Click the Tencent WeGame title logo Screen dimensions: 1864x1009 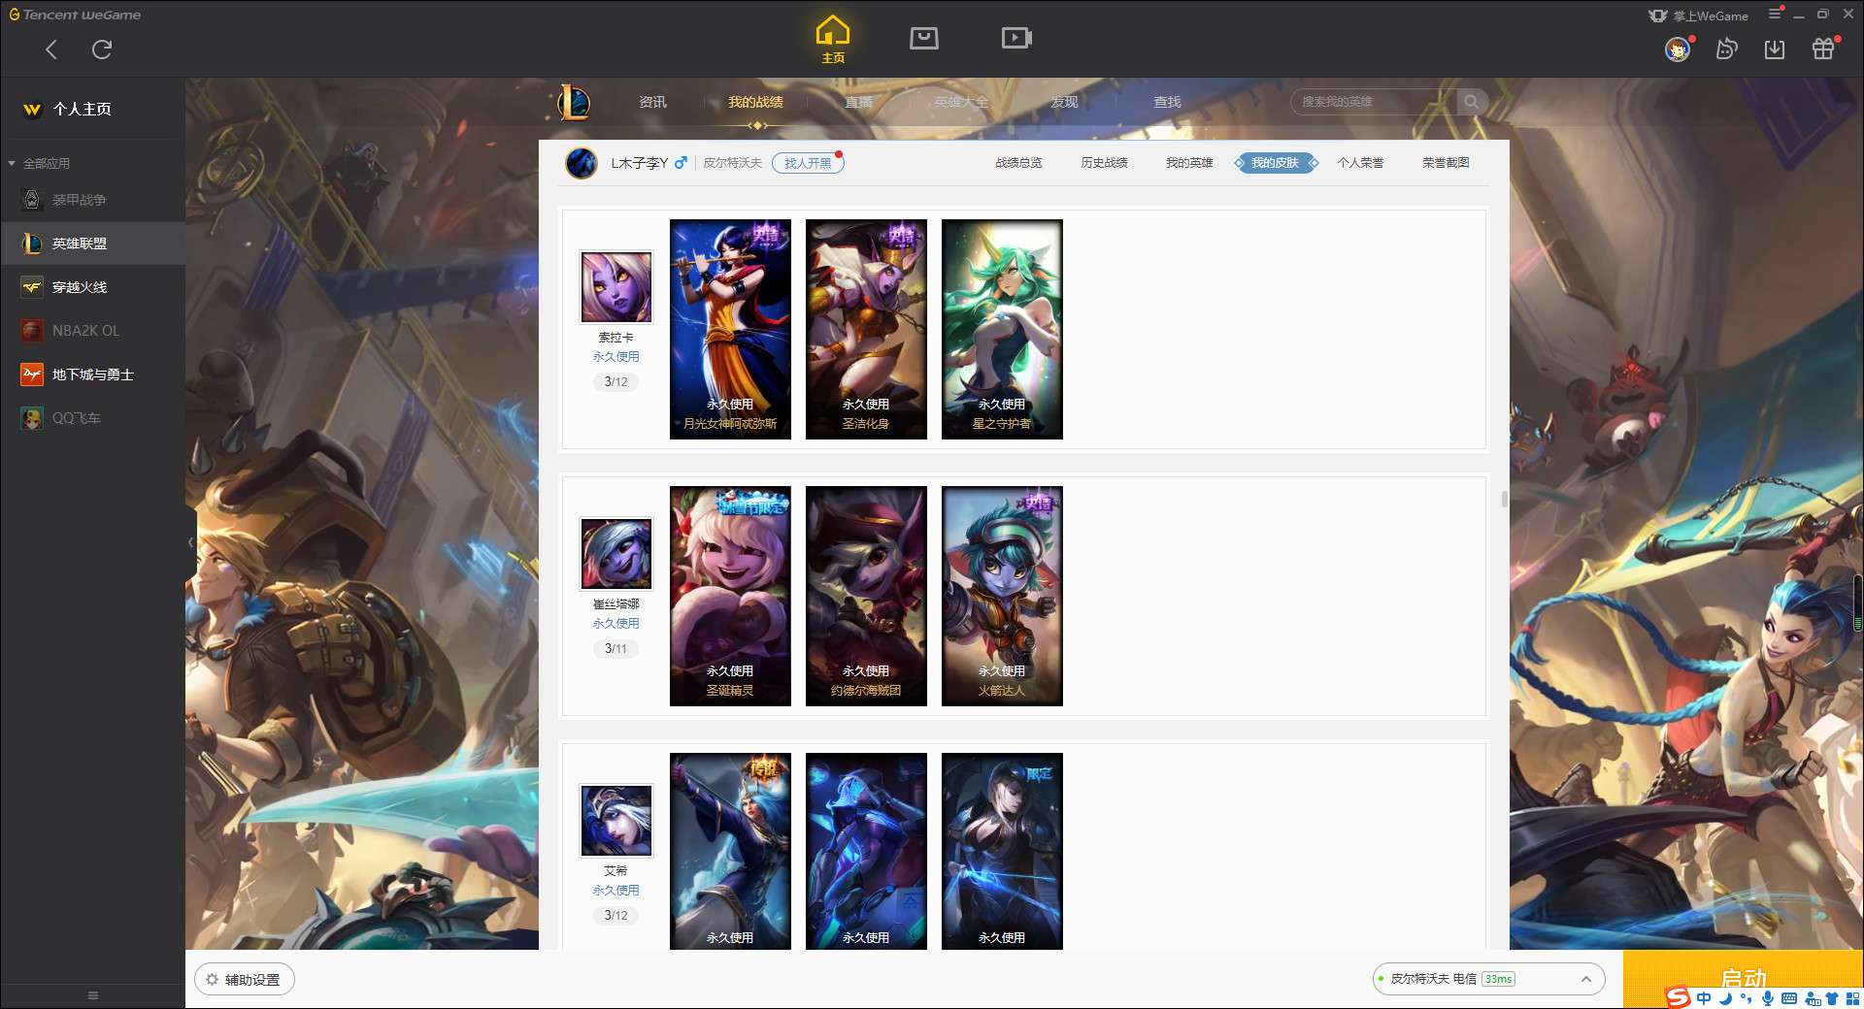[x=75, y=15]
